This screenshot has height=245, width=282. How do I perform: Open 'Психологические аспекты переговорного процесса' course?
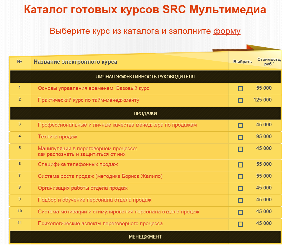tap(100, 224)
